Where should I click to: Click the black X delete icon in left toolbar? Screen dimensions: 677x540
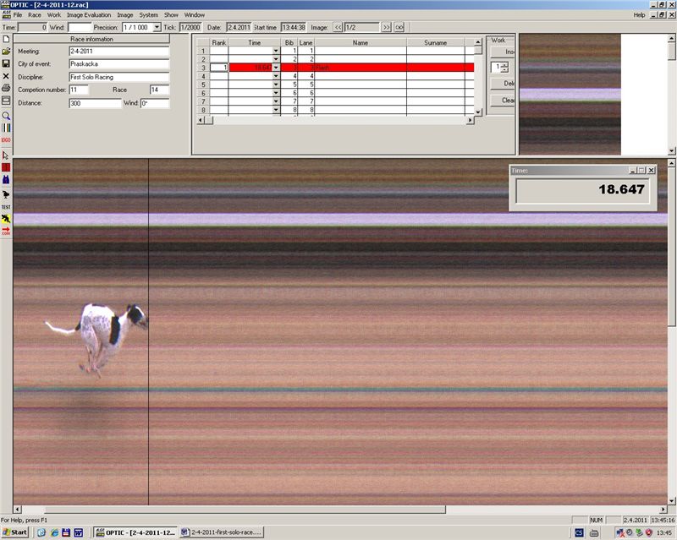click(x=6, y=76)
